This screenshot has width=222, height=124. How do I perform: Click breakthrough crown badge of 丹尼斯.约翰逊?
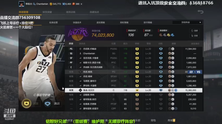tap(137, 49)
